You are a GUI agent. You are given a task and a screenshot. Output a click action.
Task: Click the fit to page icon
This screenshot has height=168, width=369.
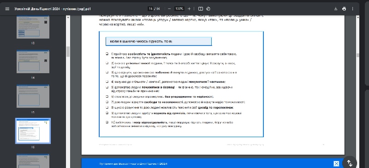coord(201,9)
